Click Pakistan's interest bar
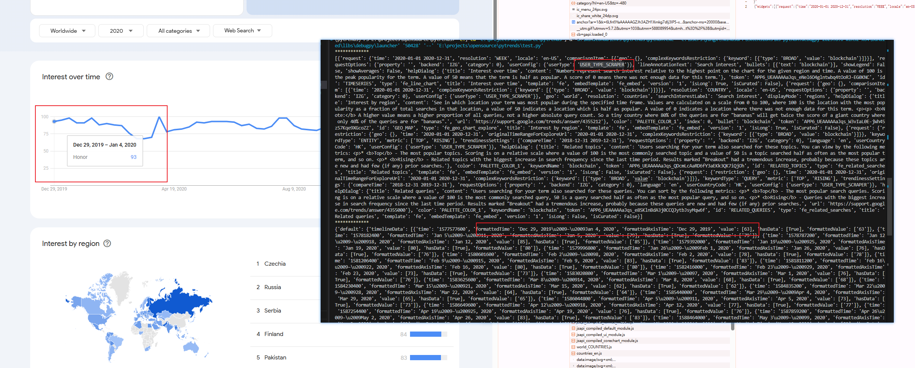This screenshot has height=368, width=915. pyautogui.click(x=428, y=358)
